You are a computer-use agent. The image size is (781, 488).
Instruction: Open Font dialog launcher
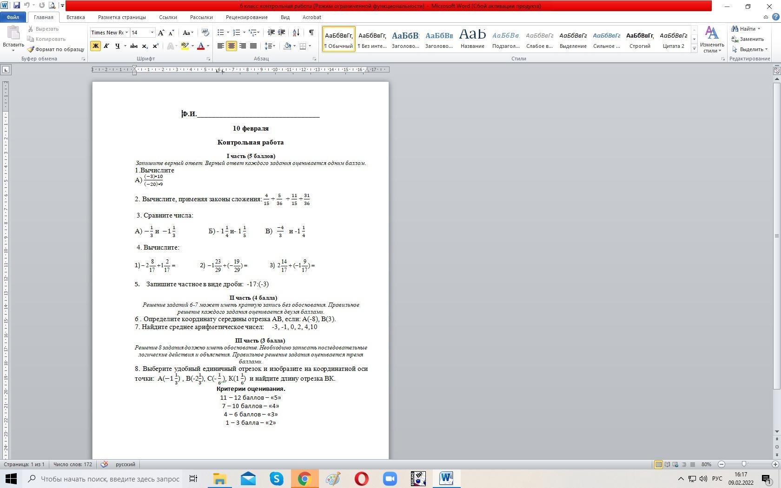pyautogui.click(x=208, y=59)
